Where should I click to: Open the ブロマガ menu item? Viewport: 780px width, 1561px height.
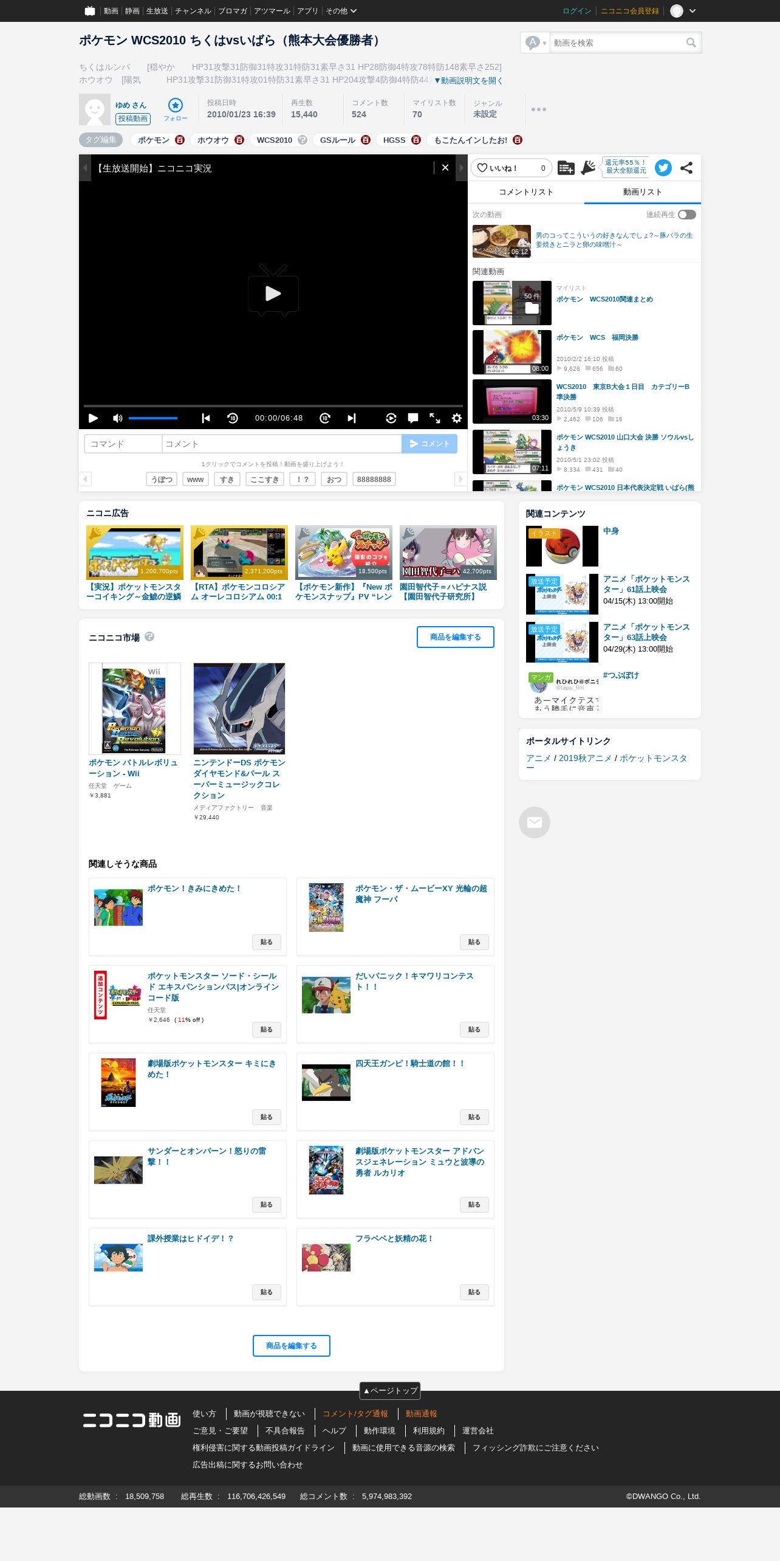click(233, 11)
